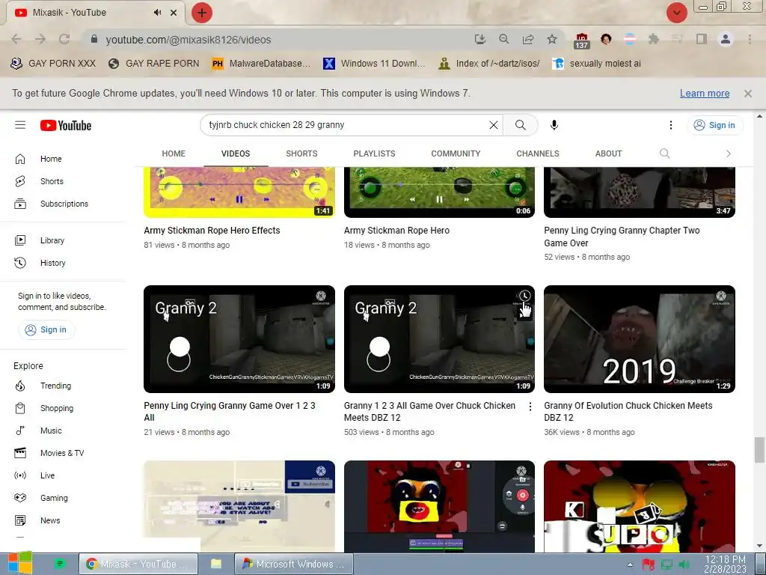Open Penny Ling Crying Granny Game Over thumbnail
The image size is (766, 575).
point(239,339)
